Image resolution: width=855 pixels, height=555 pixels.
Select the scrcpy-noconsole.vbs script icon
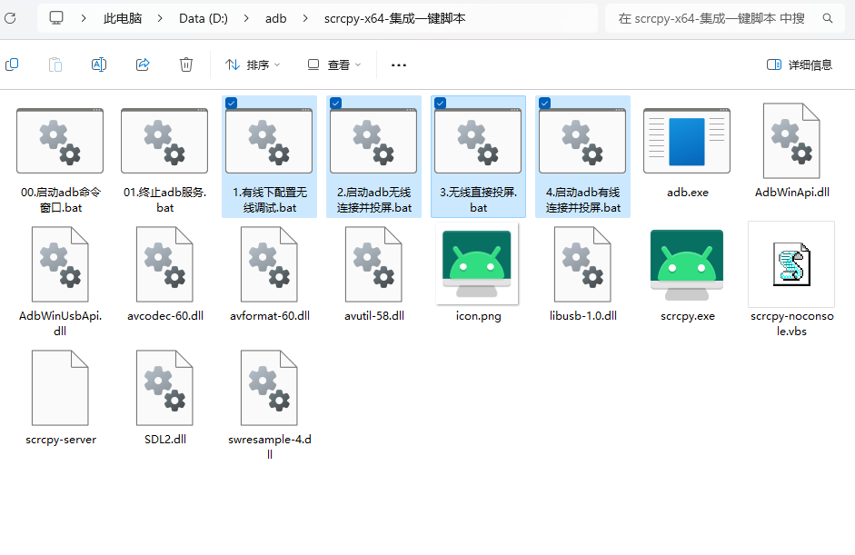pos(791,264)
